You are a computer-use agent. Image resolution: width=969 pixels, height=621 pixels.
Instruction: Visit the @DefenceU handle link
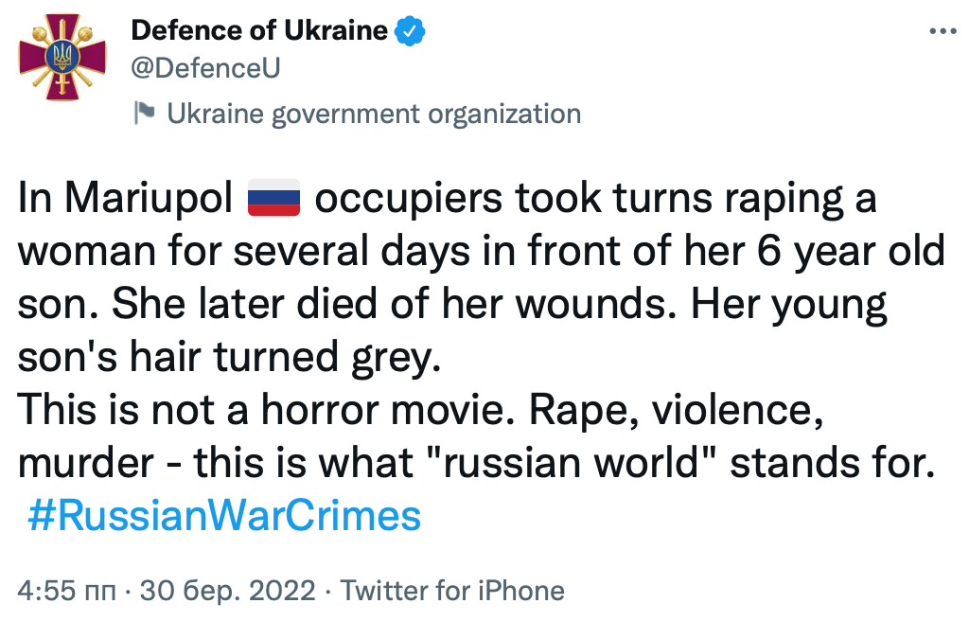[204, 68]
